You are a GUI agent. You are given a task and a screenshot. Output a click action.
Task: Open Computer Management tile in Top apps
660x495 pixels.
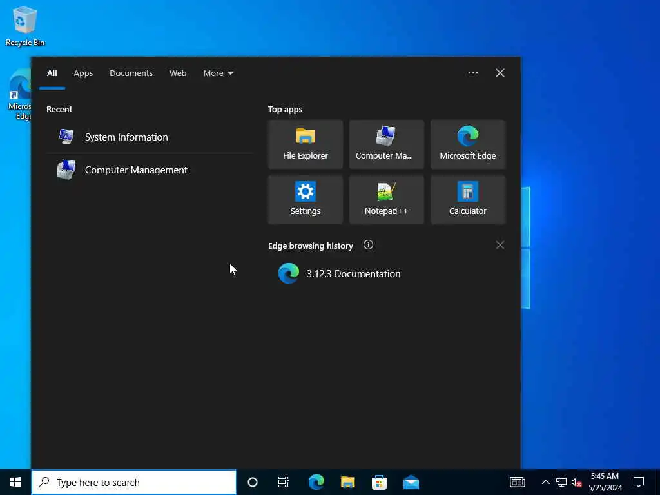tap(387, 144)
